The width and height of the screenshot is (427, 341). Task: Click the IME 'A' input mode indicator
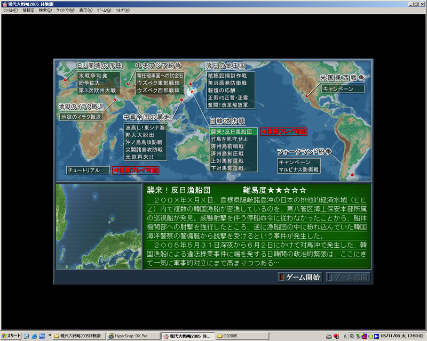[345, 336]
